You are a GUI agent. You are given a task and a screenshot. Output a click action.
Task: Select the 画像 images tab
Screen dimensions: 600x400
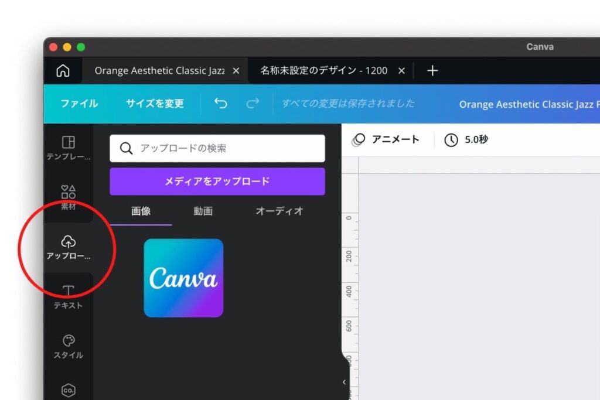pos(141,211)
